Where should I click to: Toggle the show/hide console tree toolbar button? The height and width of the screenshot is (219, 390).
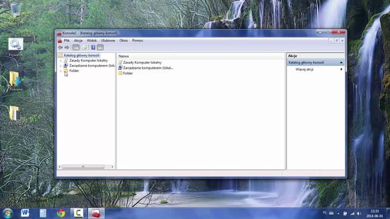click(76, 47)
